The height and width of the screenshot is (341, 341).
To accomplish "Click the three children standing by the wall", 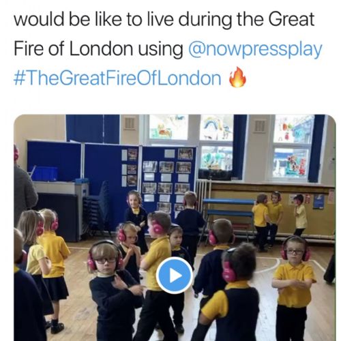I will [x=280, y=220].
